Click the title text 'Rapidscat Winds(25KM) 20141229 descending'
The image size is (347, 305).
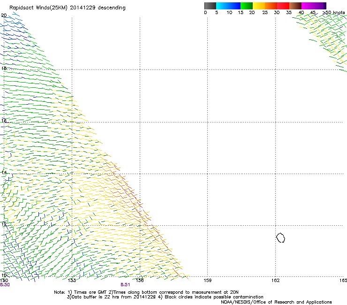(68, 8)
